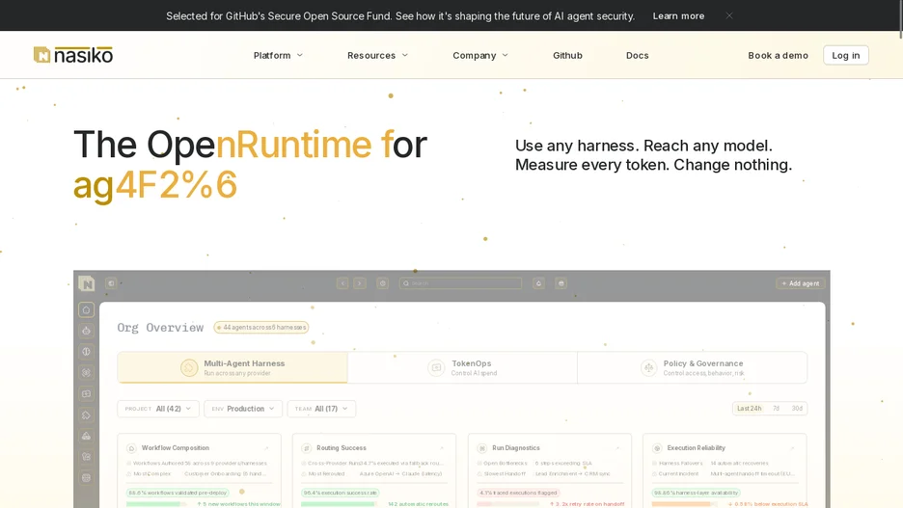Select the 7d time range

777,409
